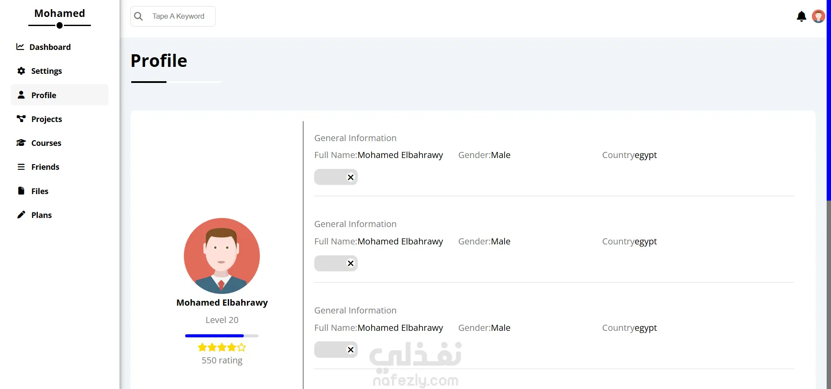Click the Dashboard chart icon
This screenshot has height=389, width=831.
coord(20,46)
